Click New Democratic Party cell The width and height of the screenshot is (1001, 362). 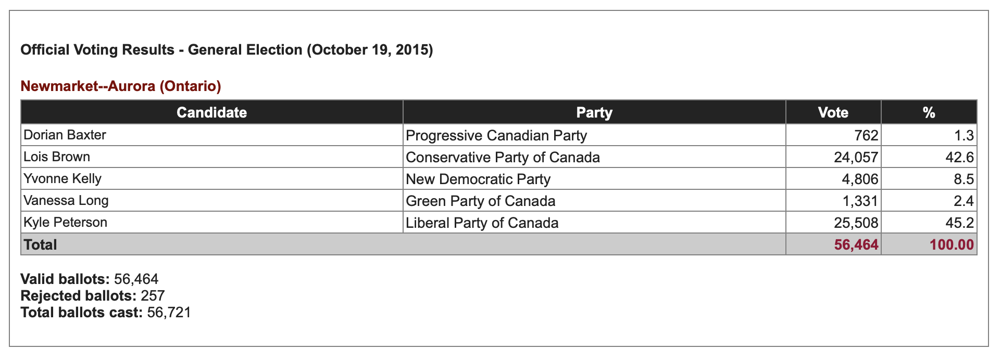point(594,179)
